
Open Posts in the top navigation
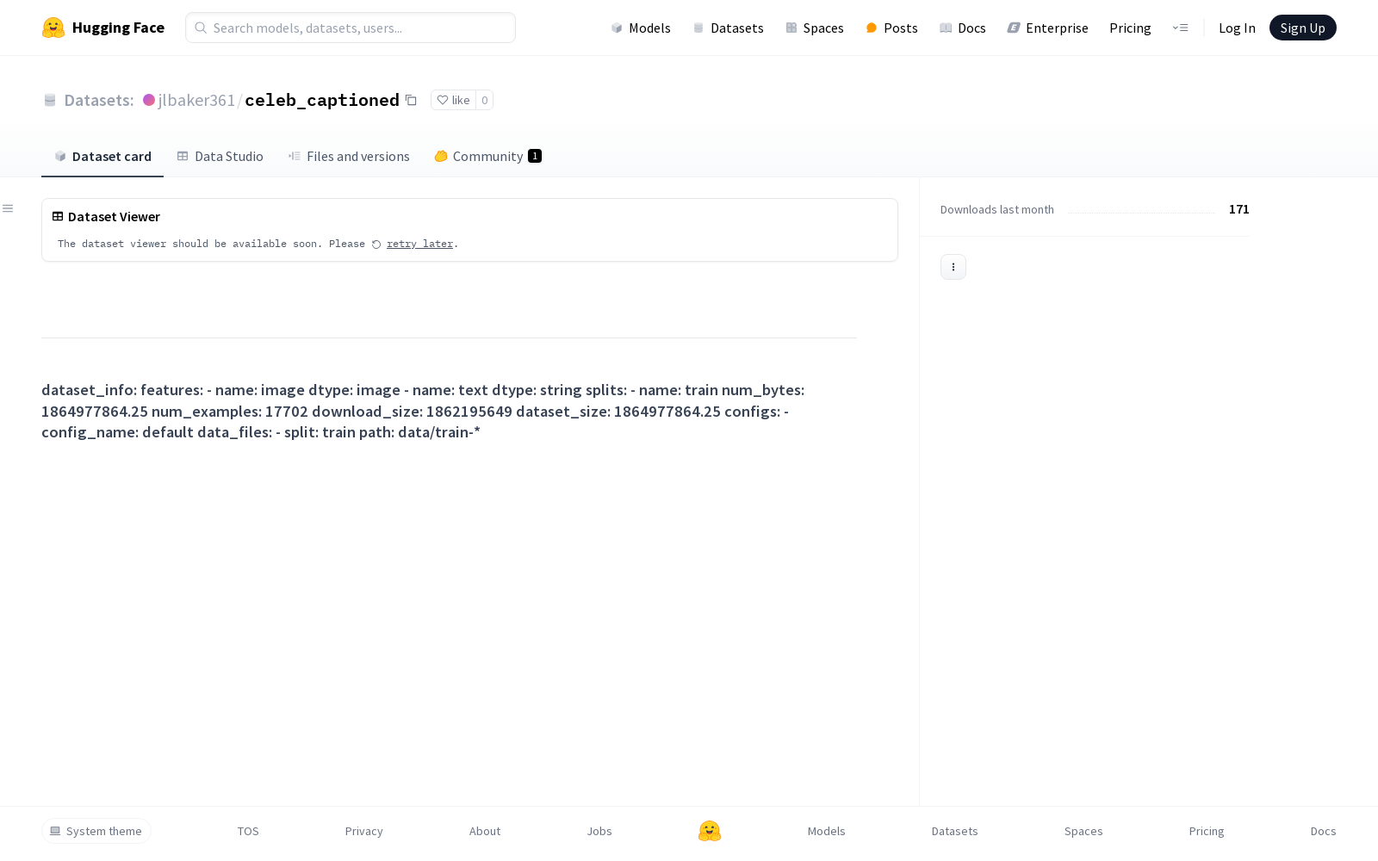pos(891,28)
